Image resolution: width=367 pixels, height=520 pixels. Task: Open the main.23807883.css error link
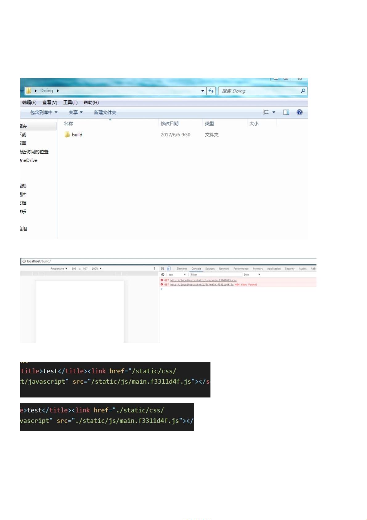(x=203, y=280)
